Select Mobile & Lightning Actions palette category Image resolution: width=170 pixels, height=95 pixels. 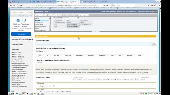[40, 27]
